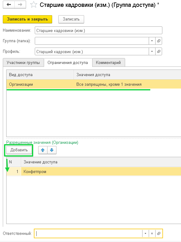The width and height of the screenshot is (181, 242).
Task: Clear the Ответственный field with the x icon
Action: click(152, 234)
